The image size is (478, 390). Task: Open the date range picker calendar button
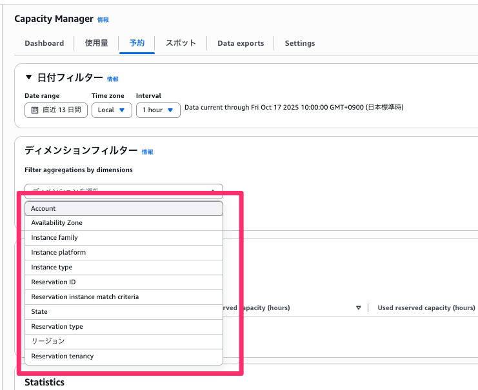tap(55, 110)
